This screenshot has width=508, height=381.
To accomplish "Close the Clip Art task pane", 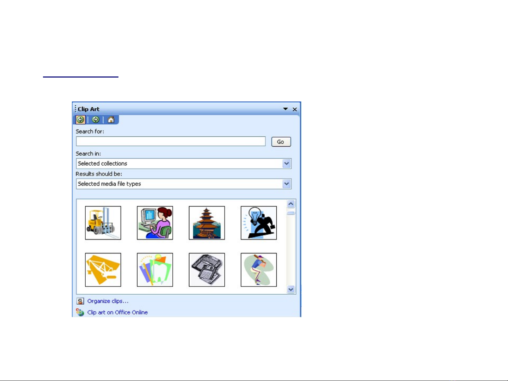I will click(295, 109).
